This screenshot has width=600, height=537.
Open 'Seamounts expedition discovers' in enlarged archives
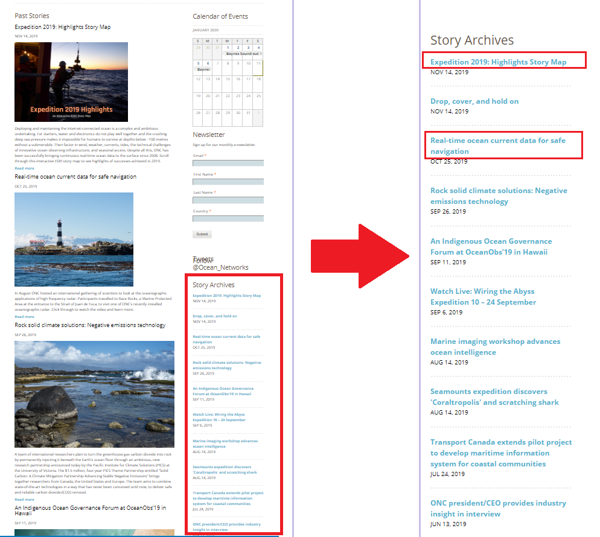pos(494,397)
